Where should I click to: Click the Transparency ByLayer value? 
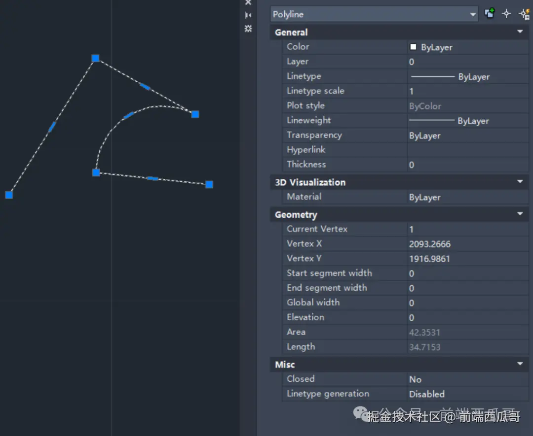point(468,135)
